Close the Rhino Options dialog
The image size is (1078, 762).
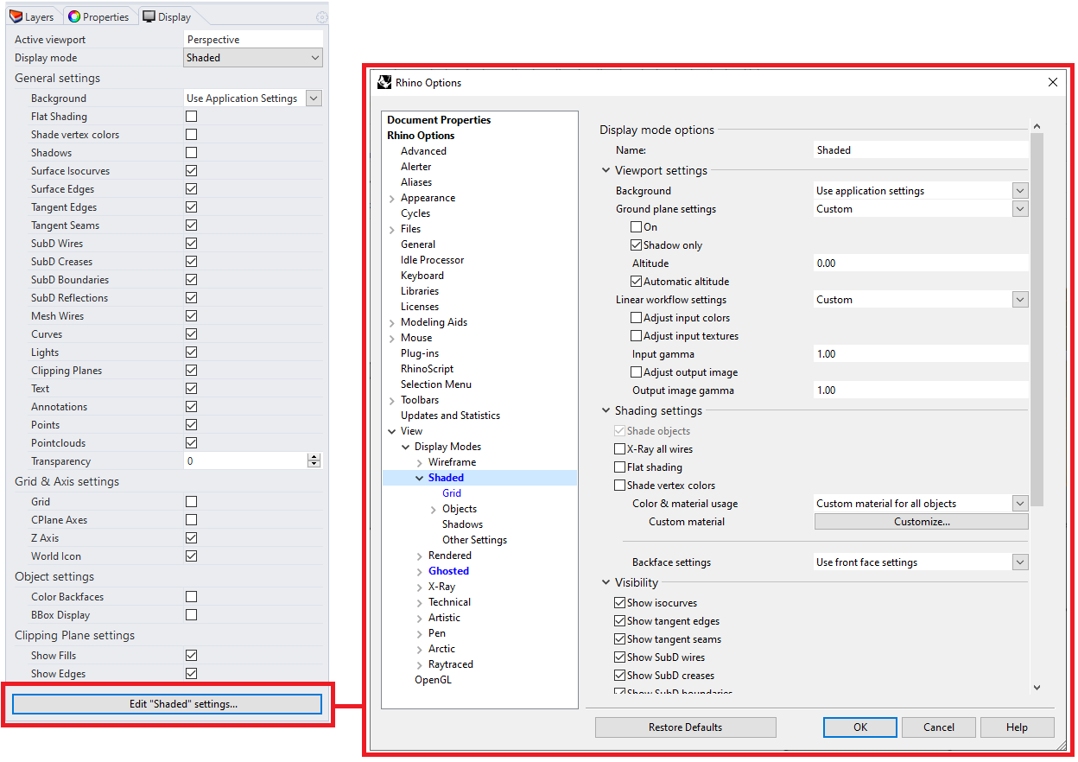pyautogui.click(x=1053, y=83)
